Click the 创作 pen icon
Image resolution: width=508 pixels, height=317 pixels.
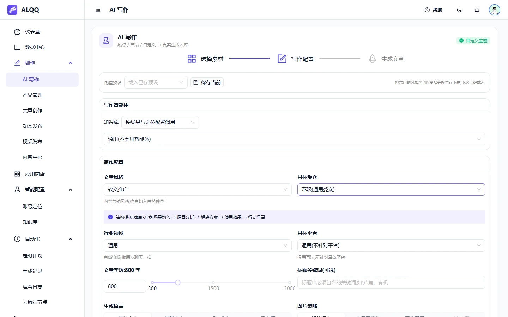coord(17,63)
